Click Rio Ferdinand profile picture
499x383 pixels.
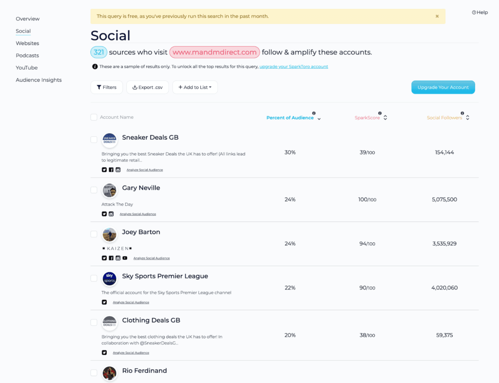pyautogui.click(x=110, y=373)
